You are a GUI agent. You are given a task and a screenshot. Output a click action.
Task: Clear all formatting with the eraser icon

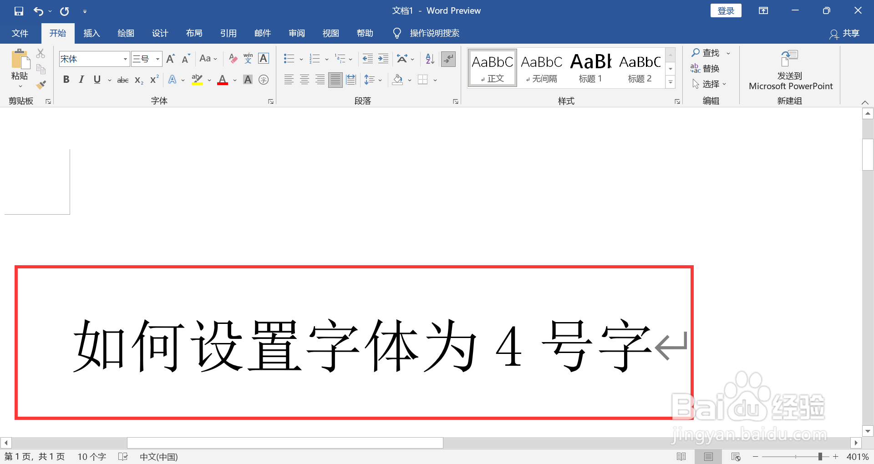click(x=233, y=59)
